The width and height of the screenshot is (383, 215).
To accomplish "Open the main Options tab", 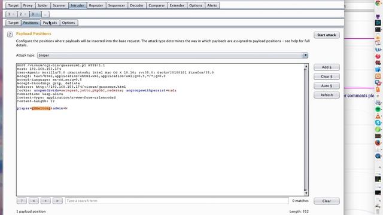I will pos(196,5).
